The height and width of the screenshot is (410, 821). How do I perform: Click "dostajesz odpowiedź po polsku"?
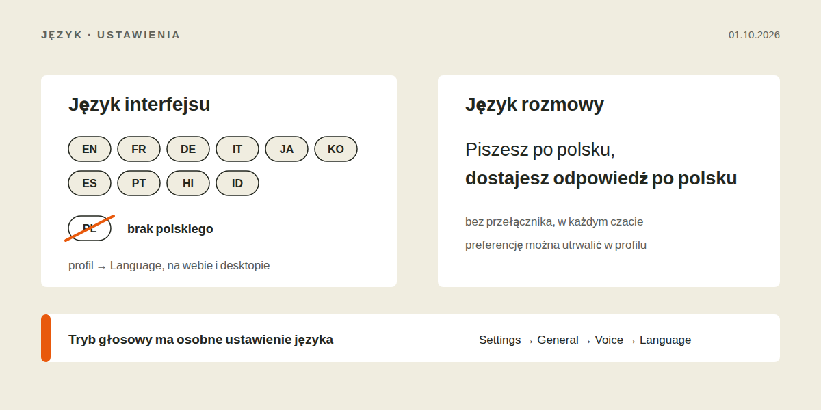(x=601, y=178)
